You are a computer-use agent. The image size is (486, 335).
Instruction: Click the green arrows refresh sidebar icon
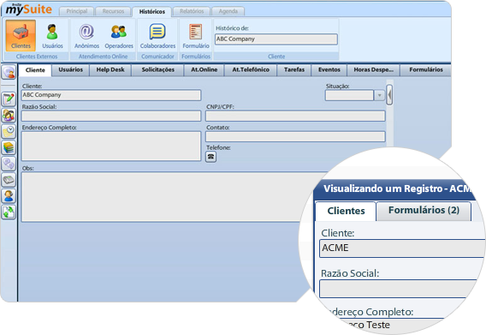click(x=9, y=212)
